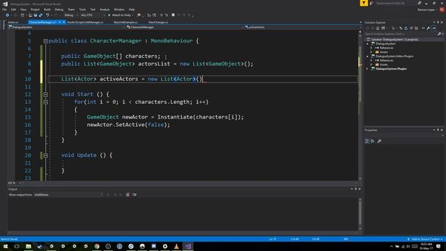Click the Undo toolbar icon
This screenshot has width=446, height=251.
47,15
